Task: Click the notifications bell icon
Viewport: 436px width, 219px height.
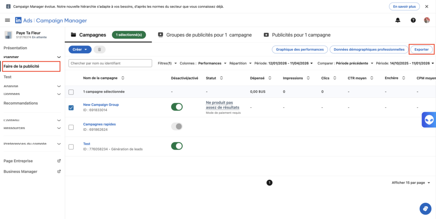Action: [x=398, y=20]
